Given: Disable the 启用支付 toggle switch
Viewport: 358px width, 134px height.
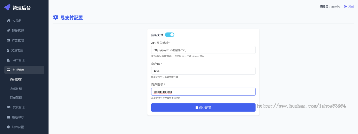Looking at the screenshot, I should coord(169,35).
